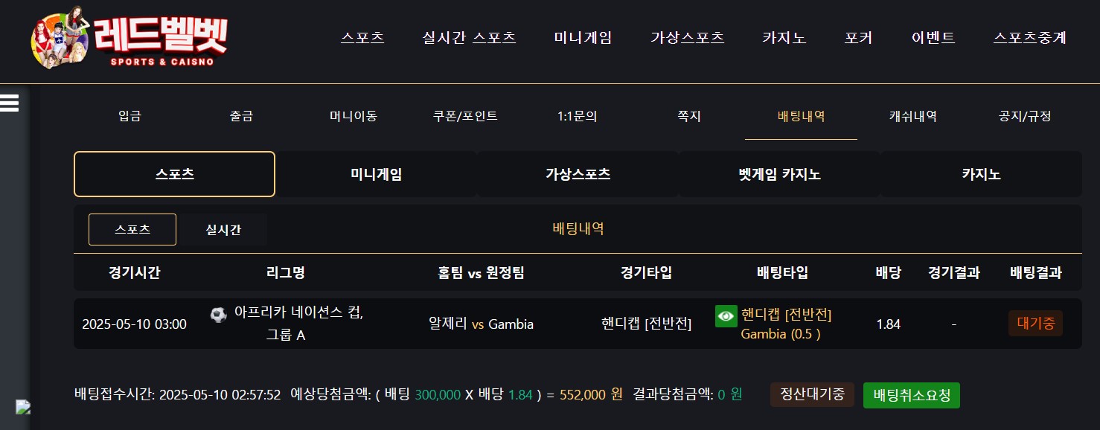Click the broken image icon at bottom left
1100x430 pixels.
(23, 407)
